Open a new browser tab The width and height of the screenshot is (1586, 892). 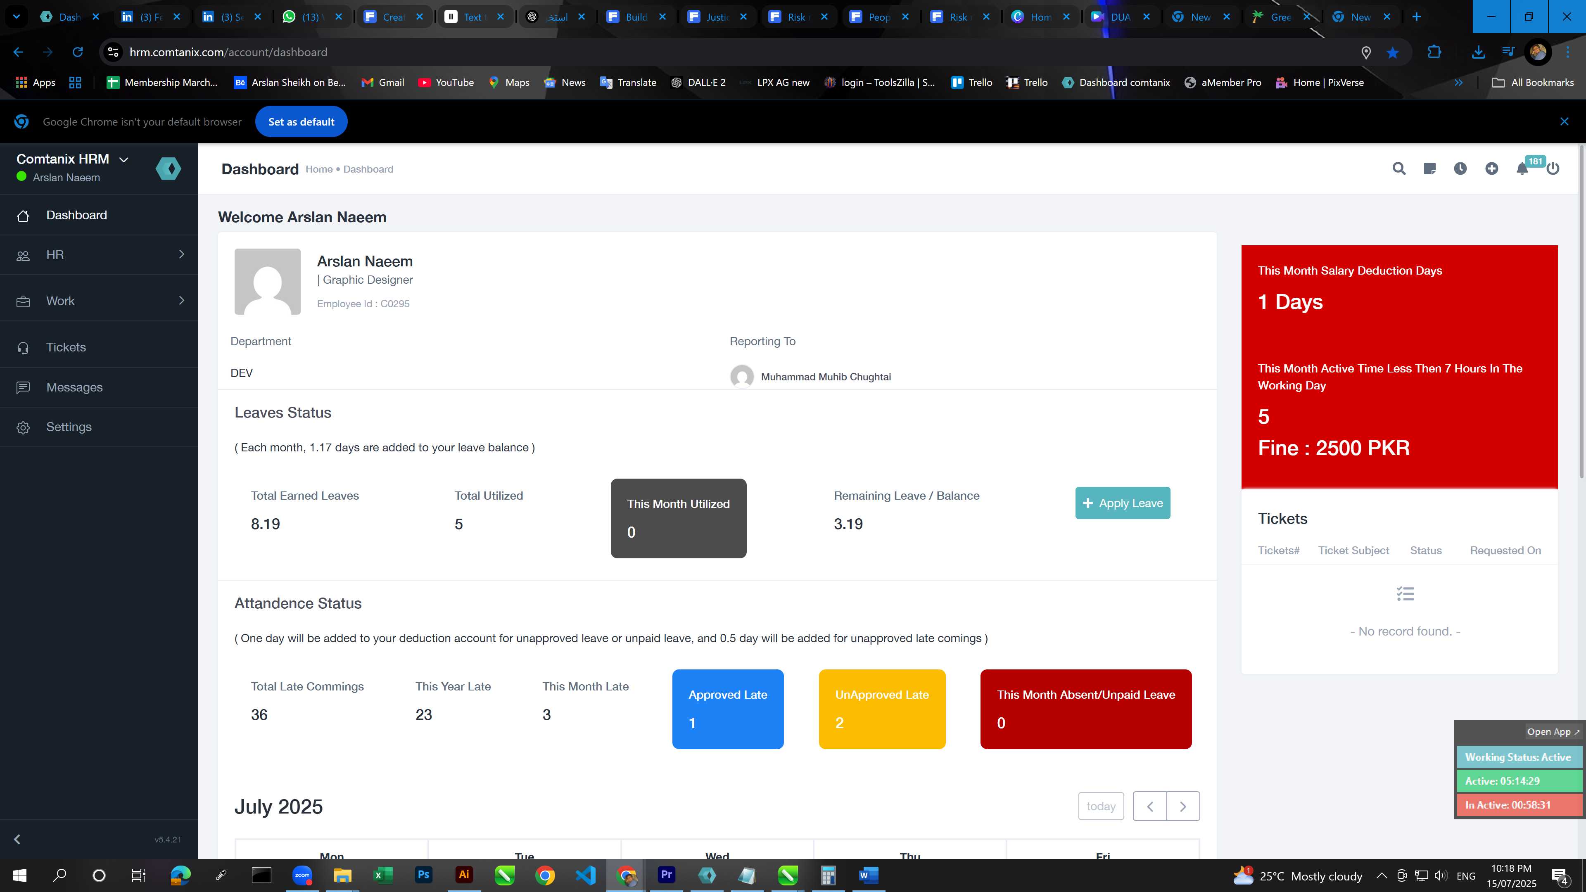[1417, 17]
